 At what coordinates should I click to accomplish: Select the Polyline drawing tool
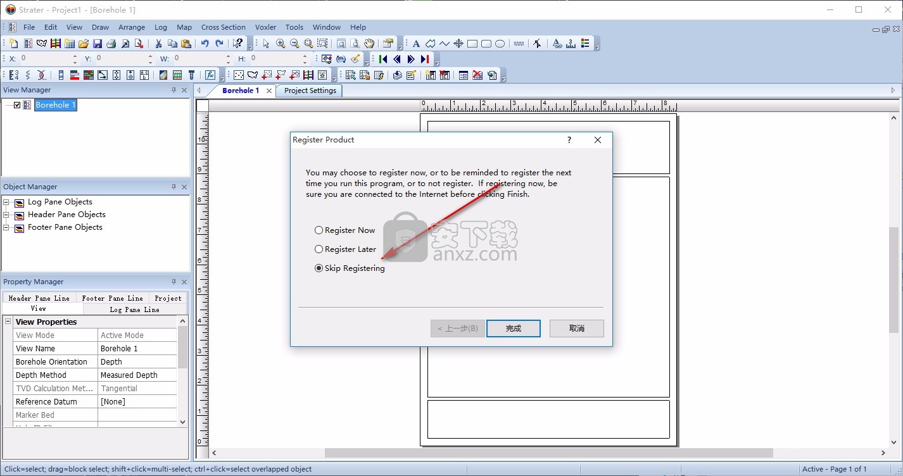445,44
